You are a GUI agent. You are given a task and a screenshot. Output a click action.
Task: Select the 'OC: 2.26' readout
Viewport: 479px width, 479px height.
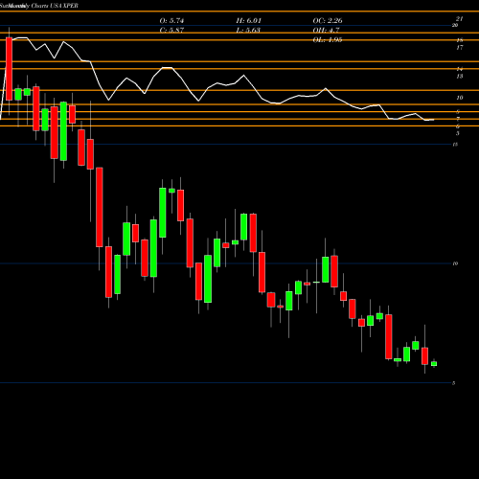pyautogui.click(x=328, y=21)
